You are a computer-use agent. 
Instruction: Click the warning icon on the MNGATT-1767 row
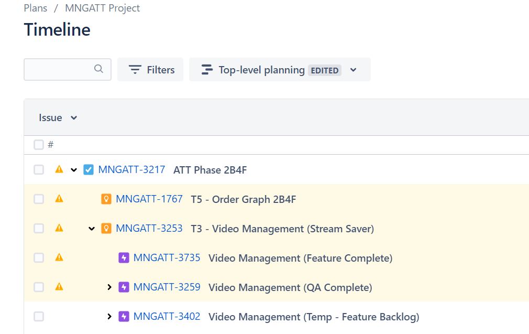tap(59, 198)
